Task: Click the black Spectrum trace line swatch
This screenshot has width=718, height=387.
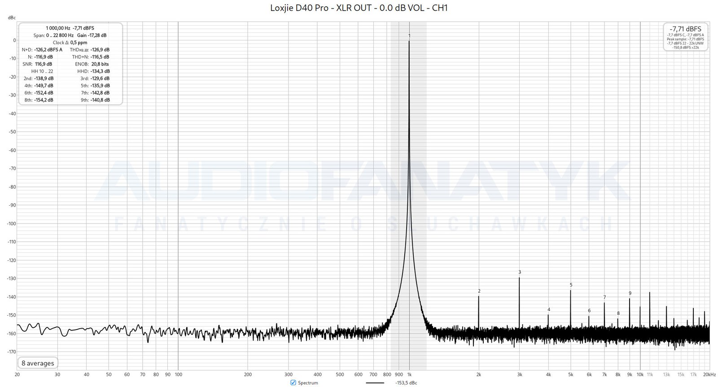Action: [375, 383]
